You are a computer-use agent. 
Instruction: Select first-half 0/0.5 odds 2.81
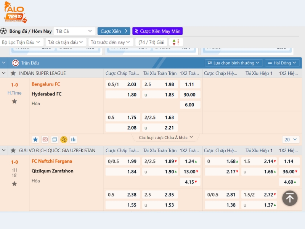coord(222,195)
